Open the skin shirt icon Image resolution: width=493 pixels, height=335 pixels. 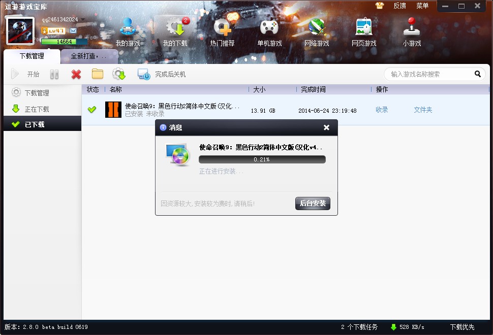380,6
